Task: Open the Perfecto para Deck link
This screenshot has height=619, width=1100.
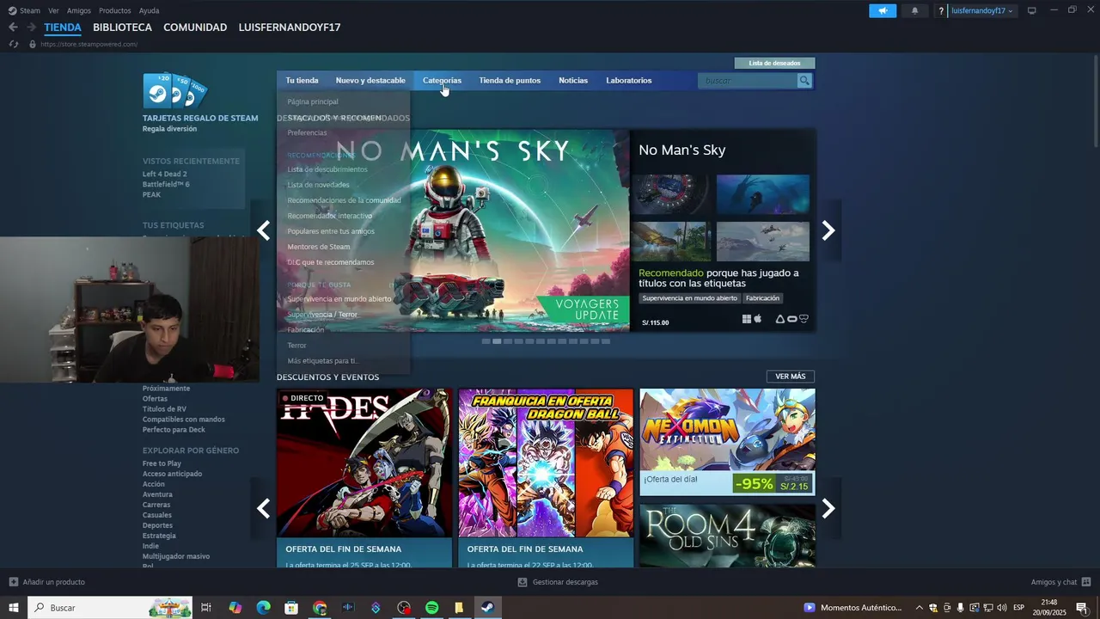Action: point(174,430)
